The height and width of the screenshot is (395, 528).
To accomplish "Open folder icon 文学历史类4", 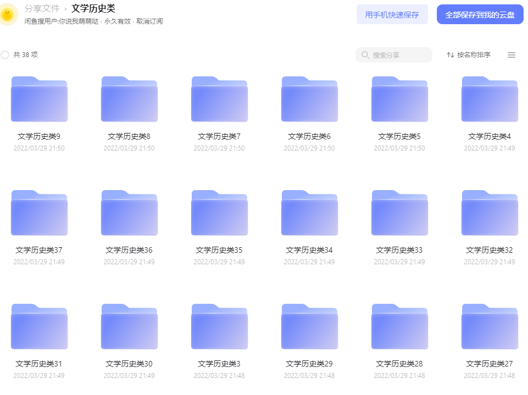I will [x=490, y=99].
